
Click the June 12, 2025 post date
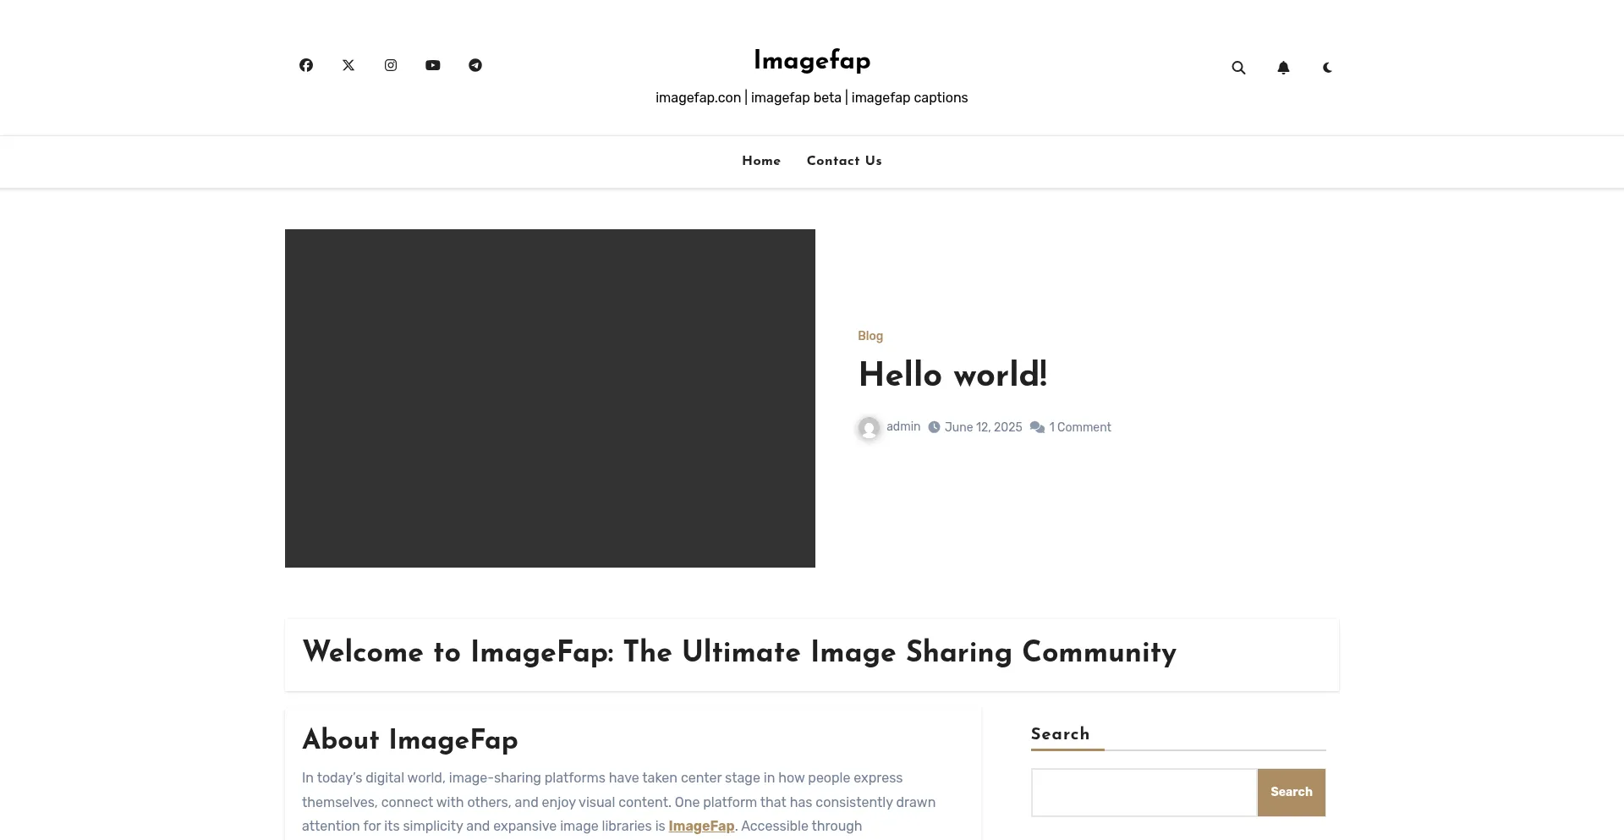(x=983, y=427)
